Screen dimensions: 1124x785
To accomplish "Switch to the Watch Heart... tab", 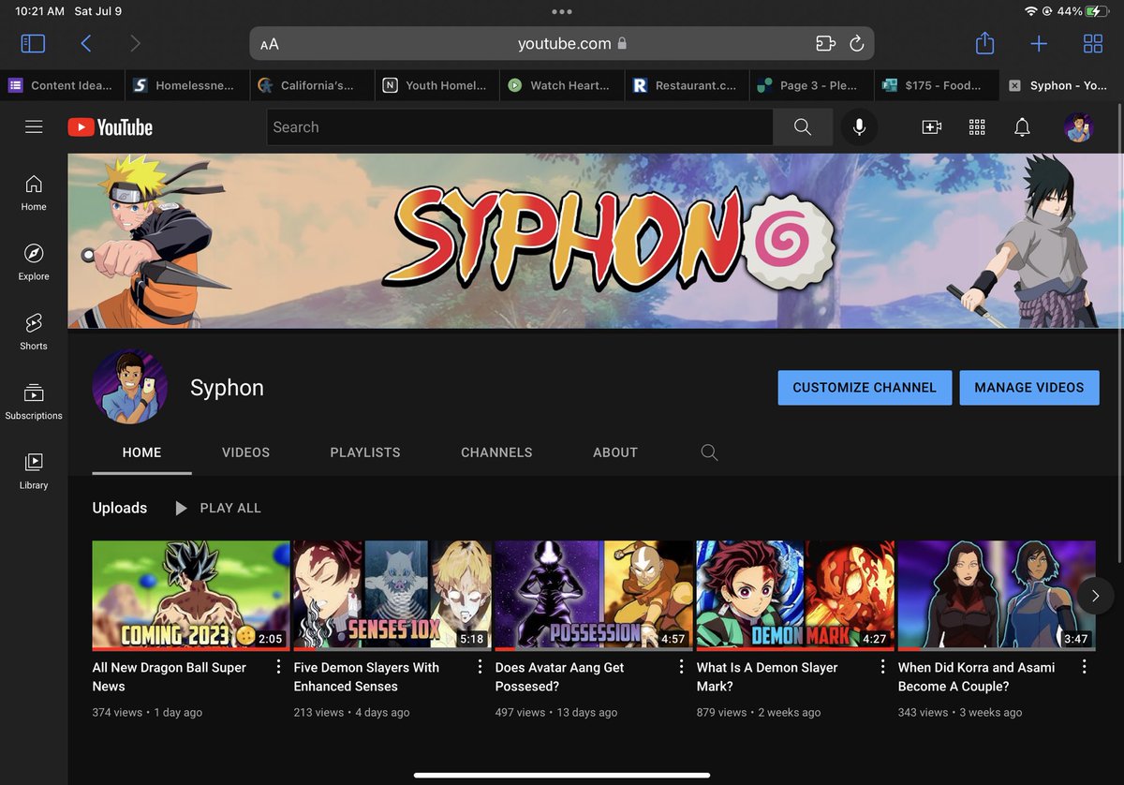I will 561,85.
